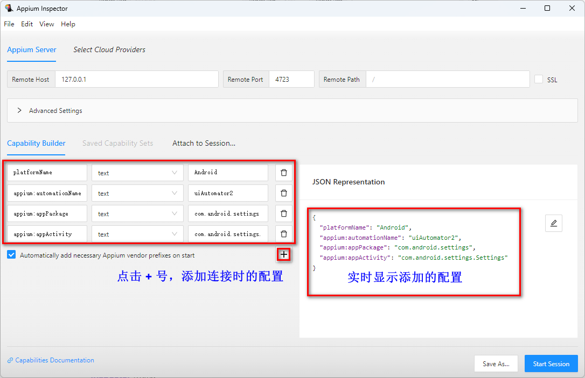Delete the appium:automationName capability row
585x378 pixels.
point(284,193)
